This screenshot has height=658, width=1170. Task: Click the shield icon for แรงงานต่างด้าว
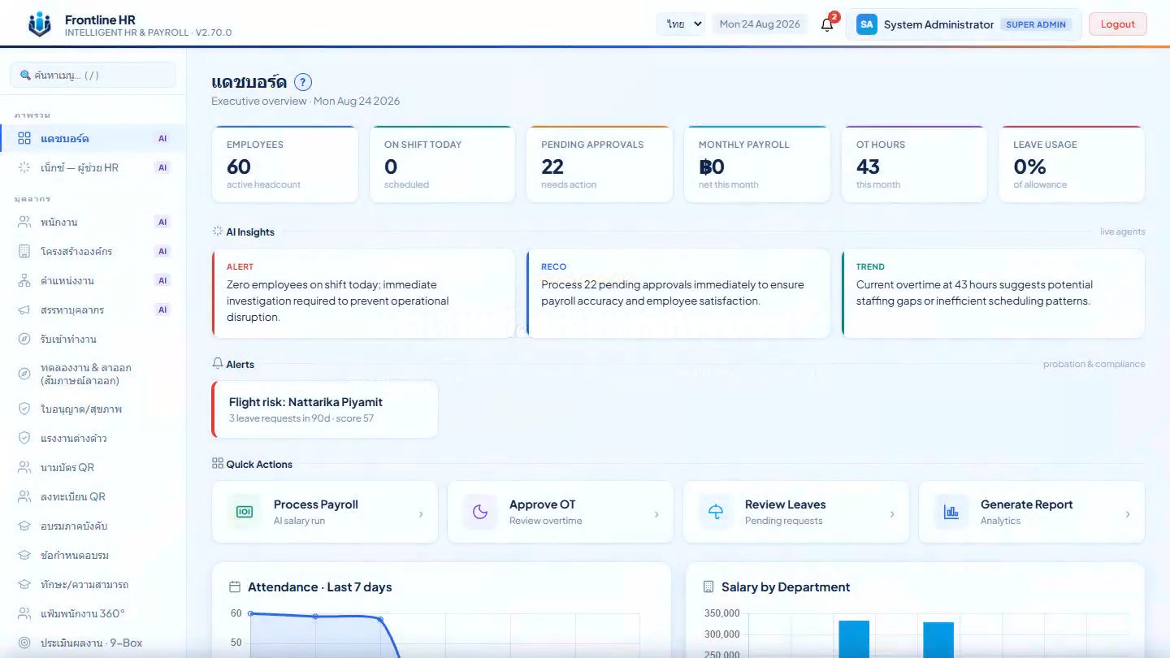pos(24,438)
